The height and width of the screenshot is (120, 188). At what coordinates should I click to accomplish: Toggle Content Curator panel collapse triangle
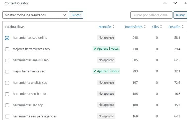[185, 3]
